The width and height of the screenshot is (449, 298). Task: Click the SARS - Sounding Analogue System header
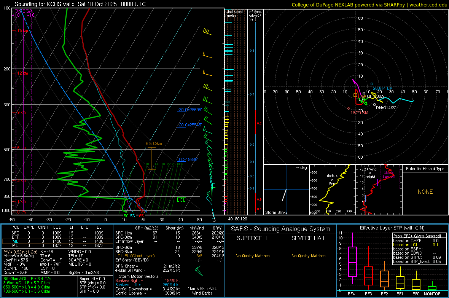coord(281,229)
